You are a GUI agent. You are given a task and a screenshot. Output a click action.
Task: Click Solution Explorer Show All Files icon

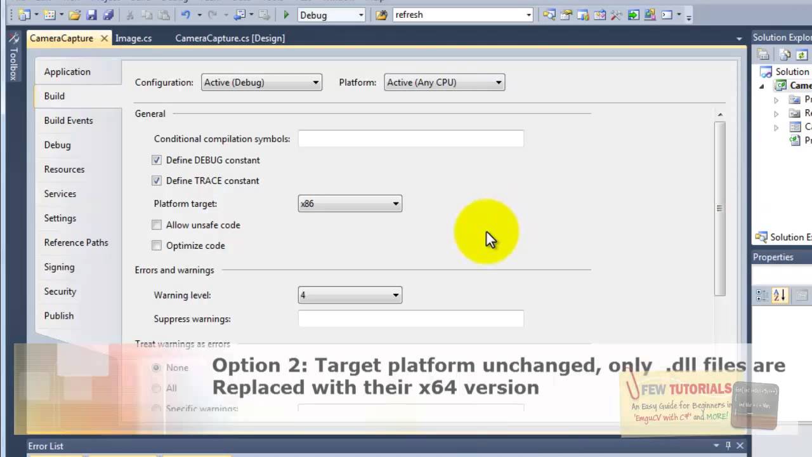(785, 55)
